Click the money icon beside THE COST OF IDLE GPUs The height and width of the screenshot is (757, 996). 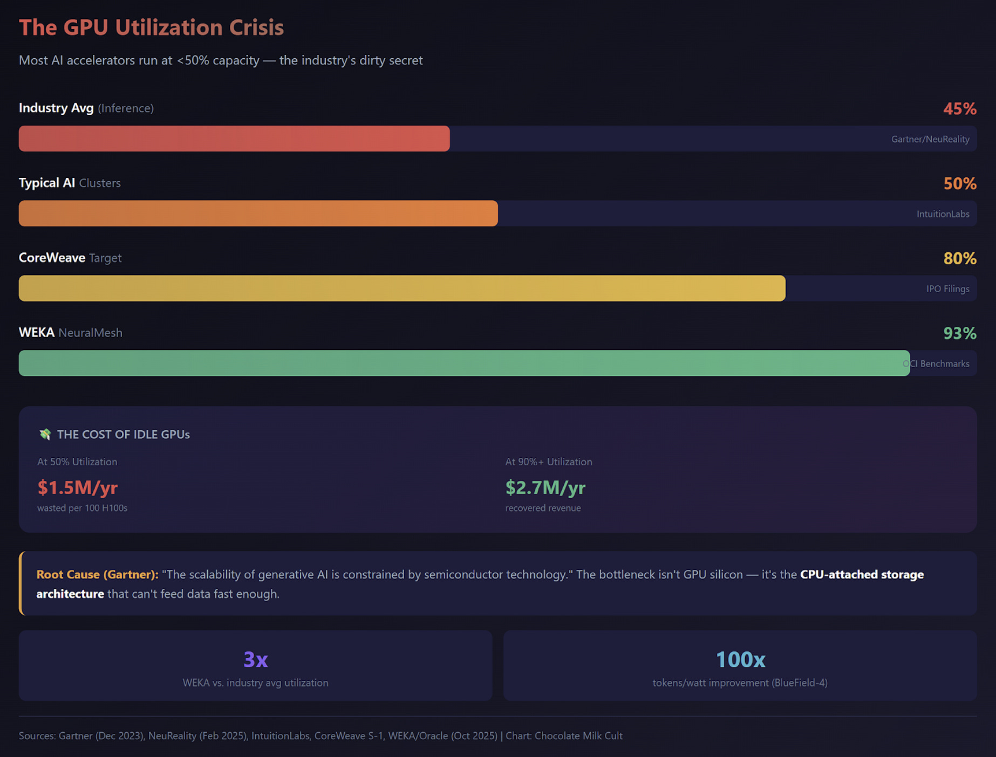(45, 434)
